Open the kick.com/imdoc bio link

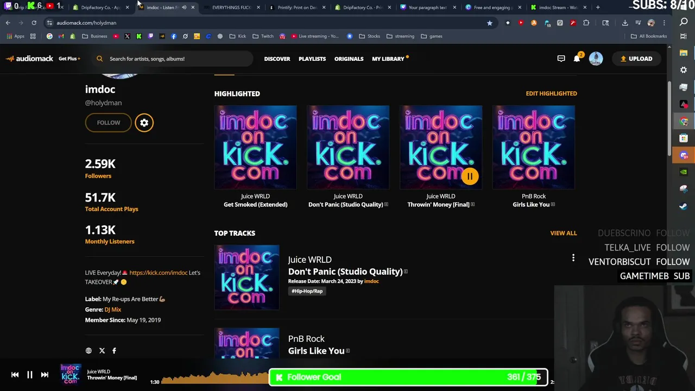tap(159, 273)
